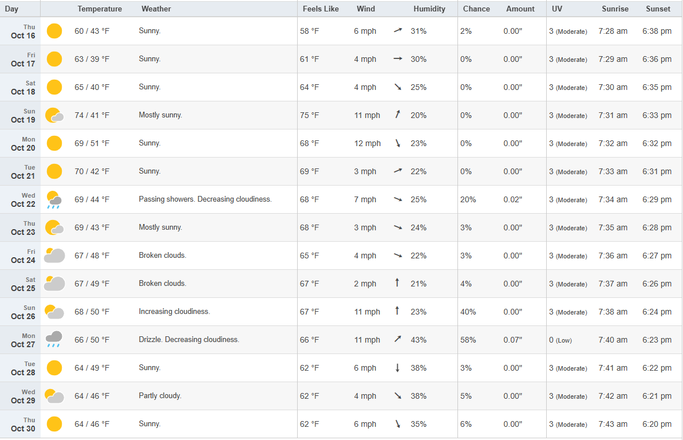Click the 0 (Low) UV value

[x=560, y=340]
